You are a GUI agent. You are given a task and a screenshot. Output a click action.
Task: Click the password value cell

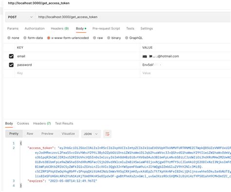point(185,65)
